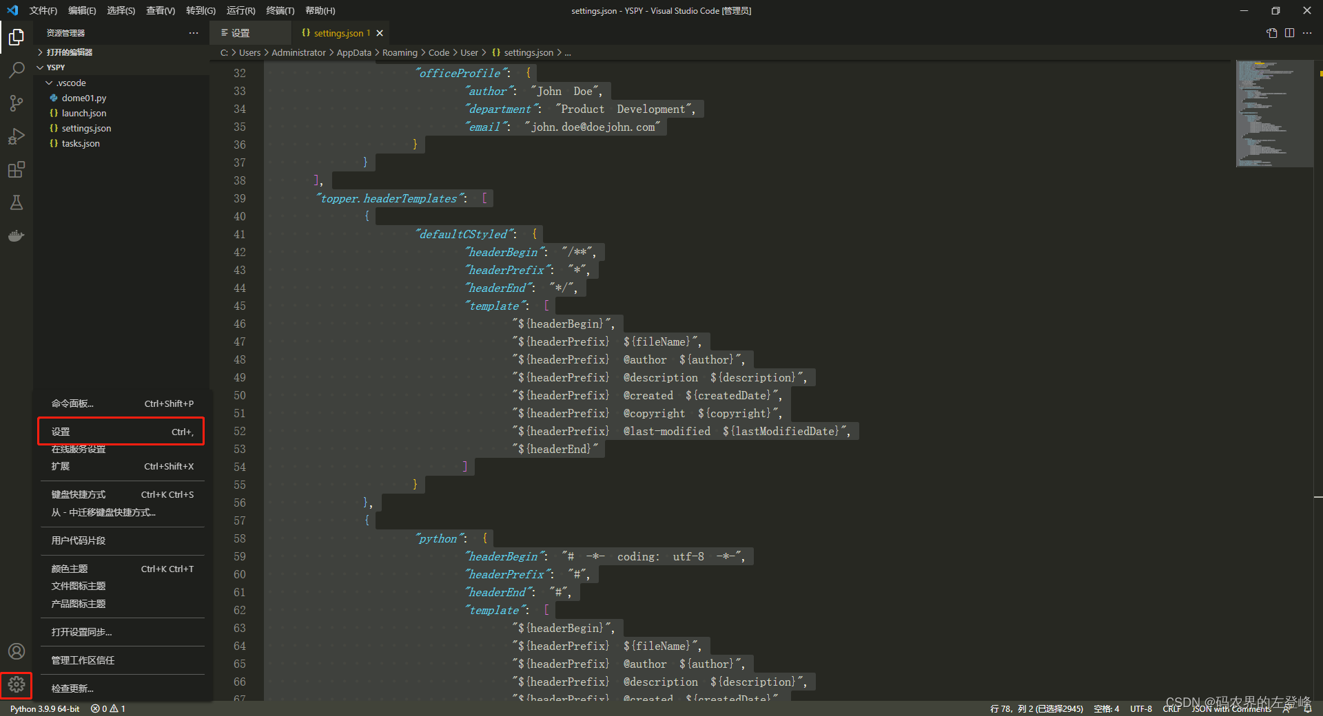Click the Manage gear icon

click(17, 684)
